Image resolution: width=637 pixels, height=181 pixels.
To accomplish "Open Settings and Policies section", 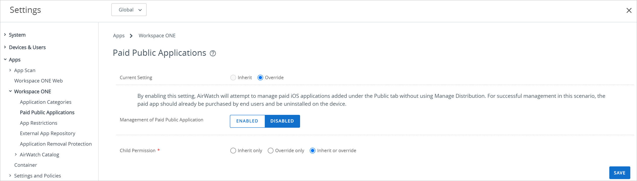I will coord(38,176).
